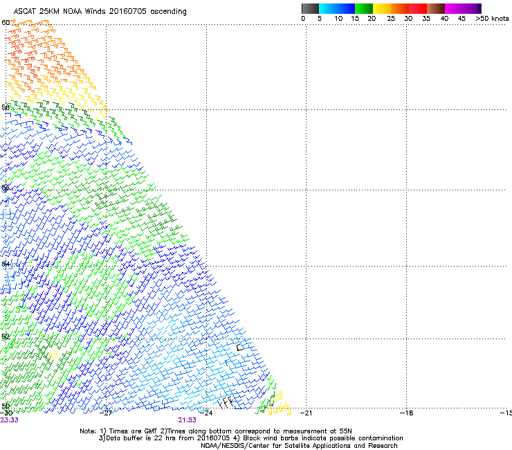The image size is (512, 450).
Task: Click the latitude label '54' on the left axis
Action: coord(6,264)
